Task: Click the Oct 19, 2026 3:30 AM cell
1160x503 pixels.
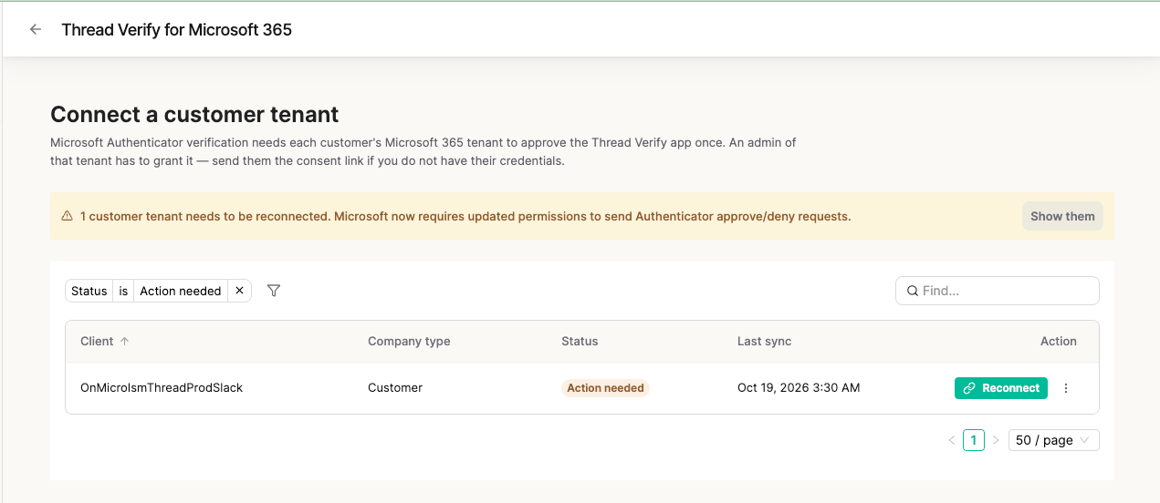Action: point(799,387)
